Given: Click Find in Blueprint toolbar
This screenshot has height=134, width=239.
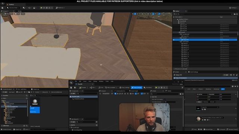Looking at the screenshot, I should [101, 88].
